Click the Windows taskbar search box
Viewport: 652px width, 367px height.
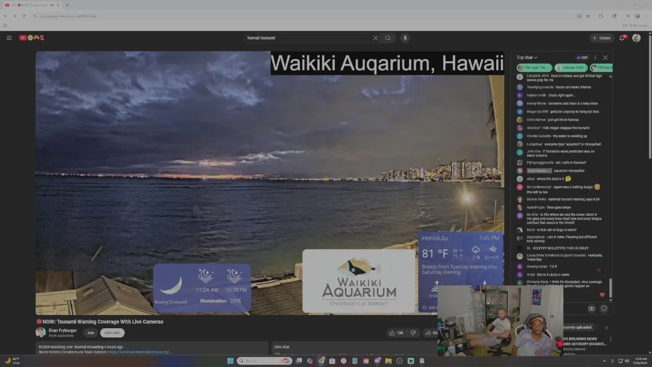click(x=264, y=361)
